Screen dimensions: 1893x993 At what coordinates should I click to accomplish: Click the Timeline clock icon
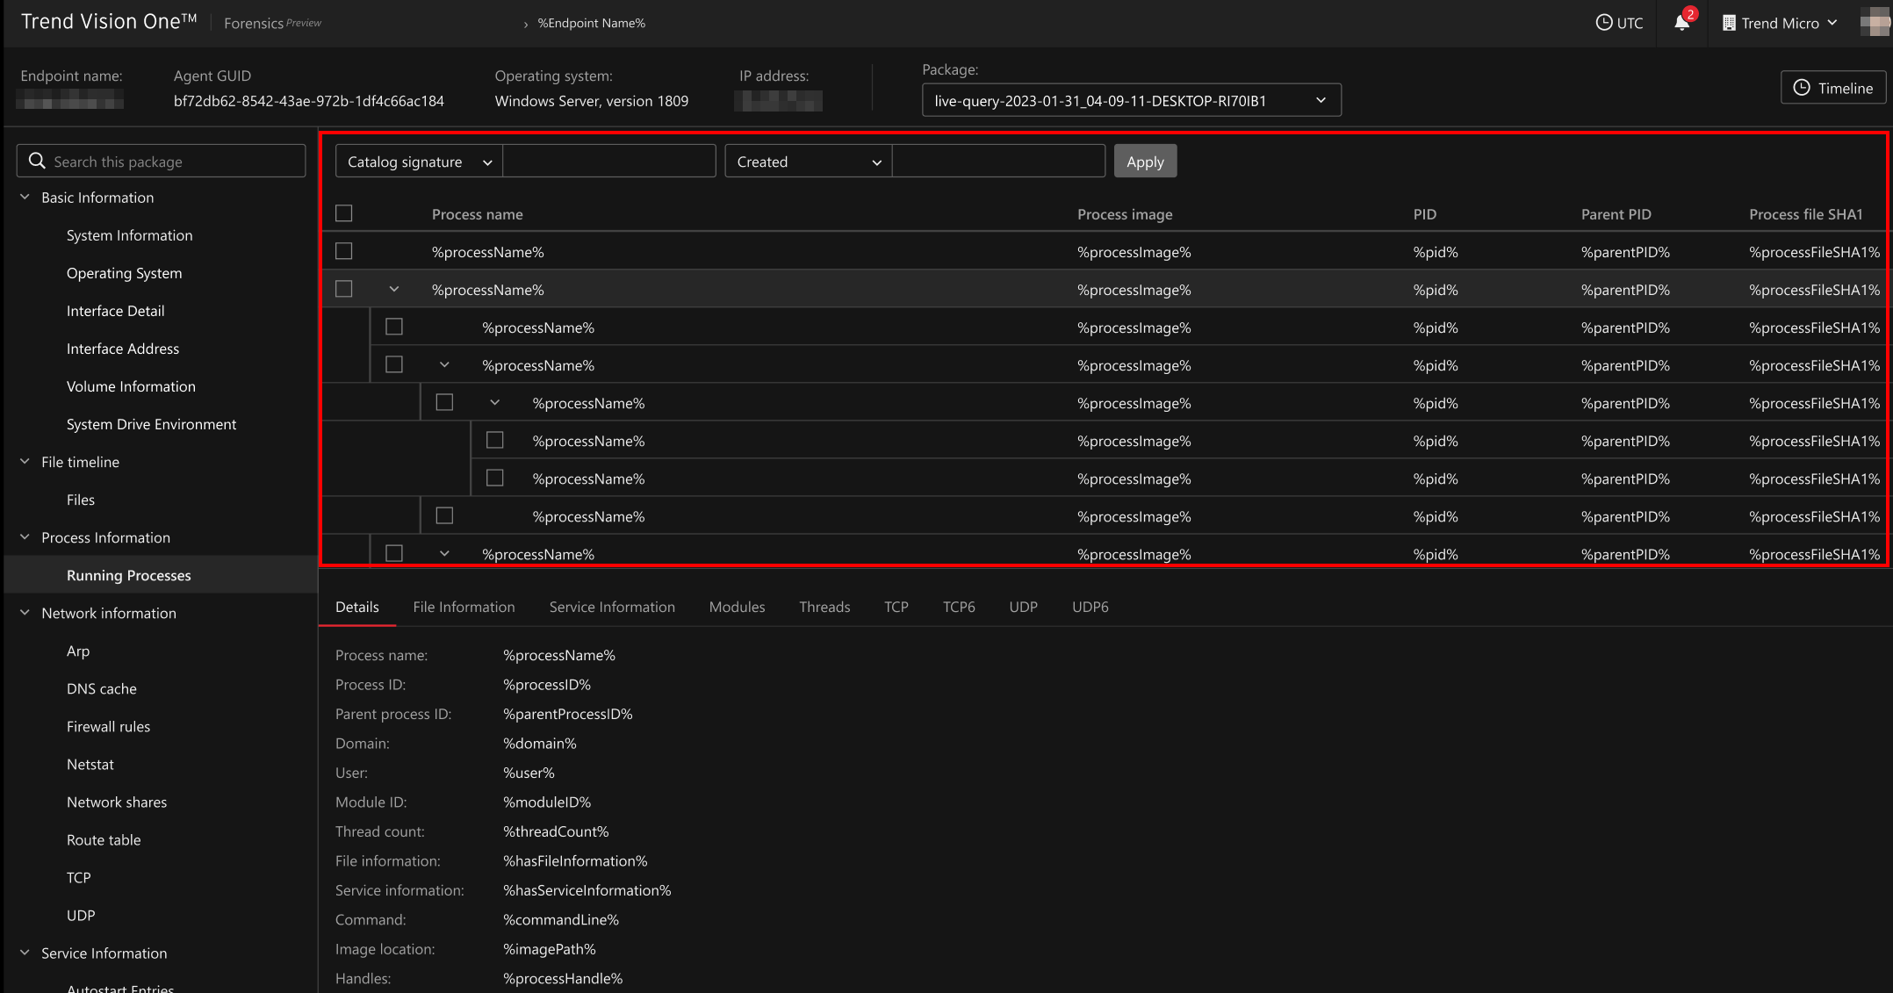1803,88
